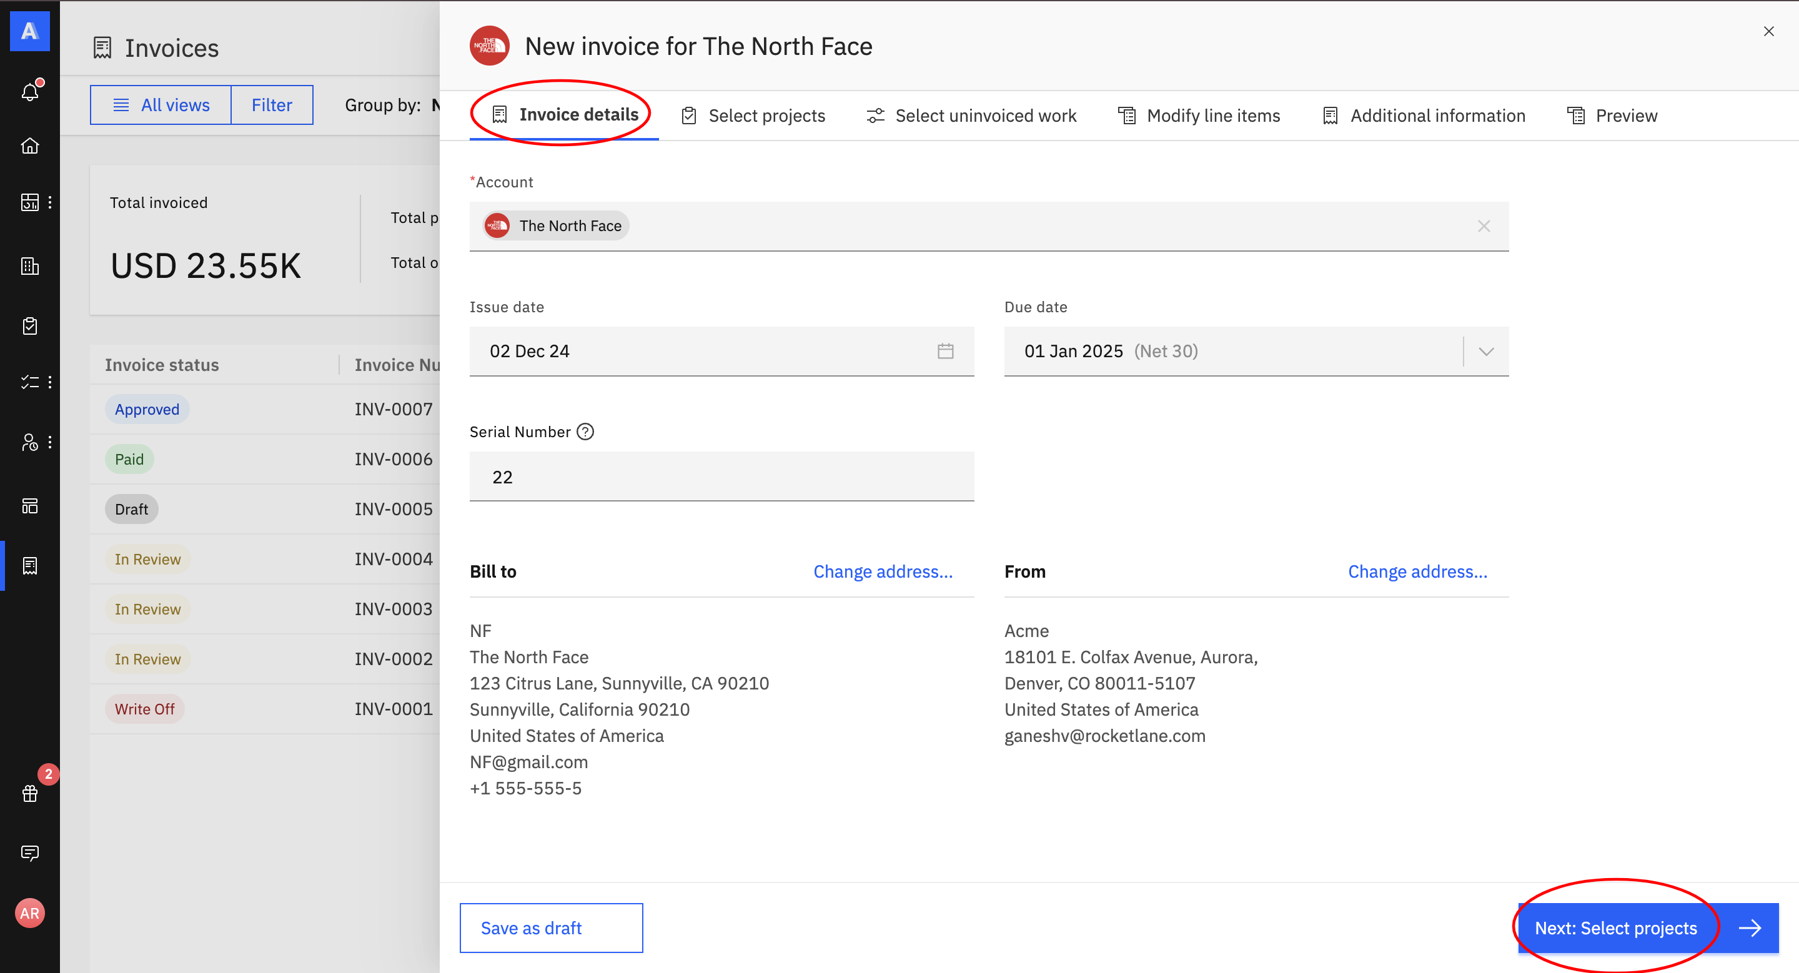
Task: Click Save as draft button
Action: (551, 928)
